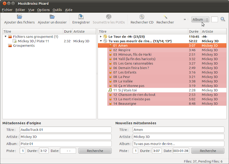Click the Ajouter un dossier folder icon

pyautogui.click(x=52, y=17)
